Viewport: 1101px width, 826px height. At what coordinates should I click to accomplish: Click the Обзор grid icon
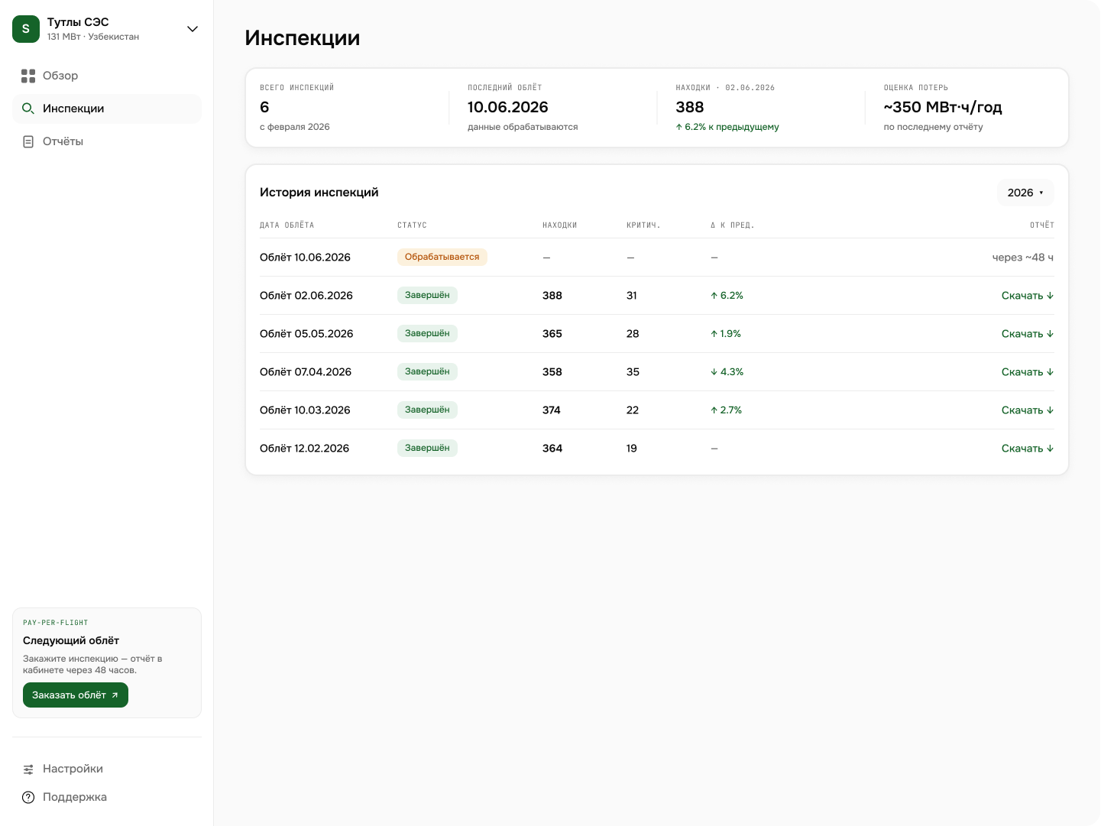28,76
